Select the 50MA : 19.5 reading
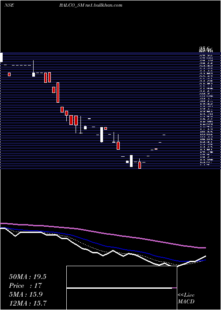The image size is (221, 310). [x=27, y=277]
